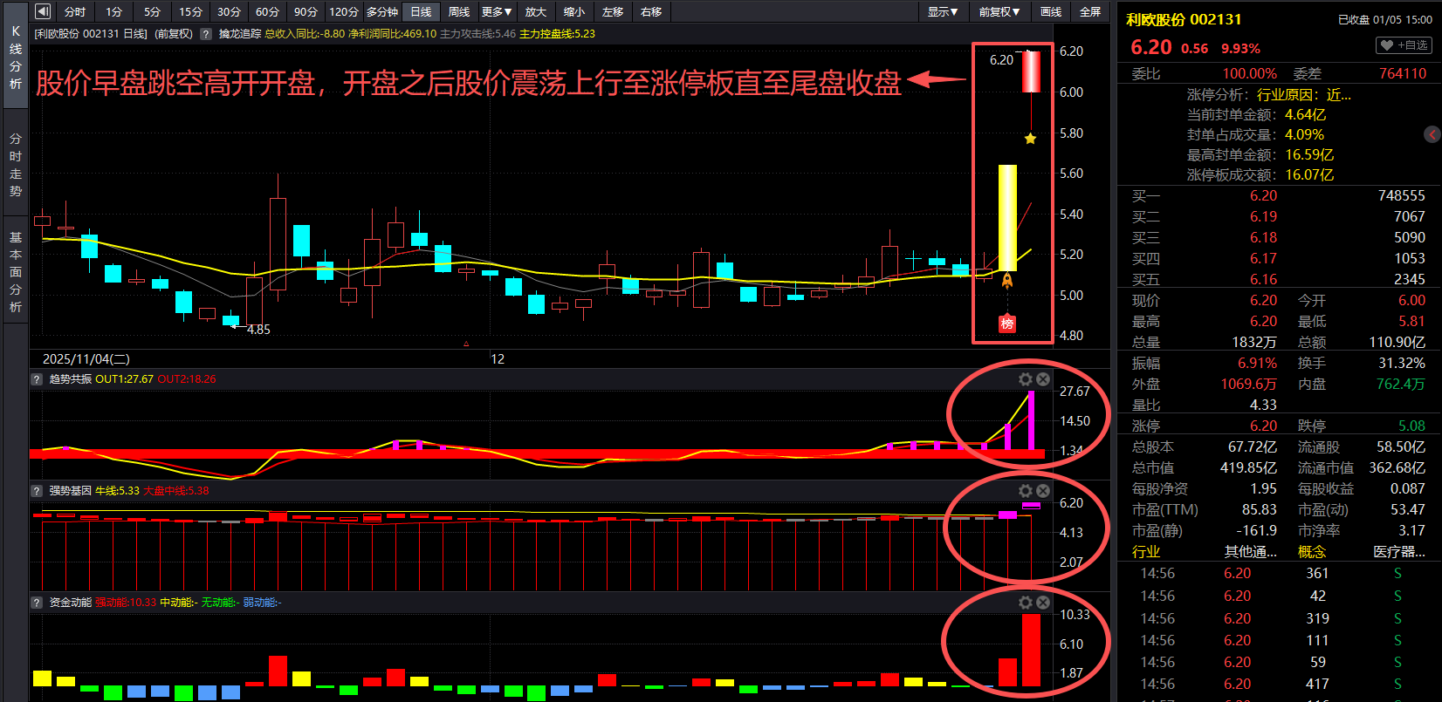Viewport: 1442px width, 702px height.
Task: Click the date label 2025/11/04(二)
Action: pos(86,358)
